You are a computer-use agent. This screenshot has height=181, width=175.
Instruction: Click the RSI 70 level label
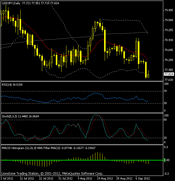click(x=165, y=91)
